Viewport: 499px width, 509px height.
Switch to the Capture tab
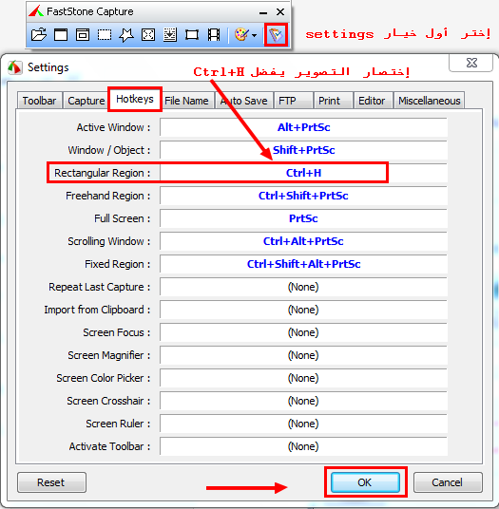click(86, 101)
